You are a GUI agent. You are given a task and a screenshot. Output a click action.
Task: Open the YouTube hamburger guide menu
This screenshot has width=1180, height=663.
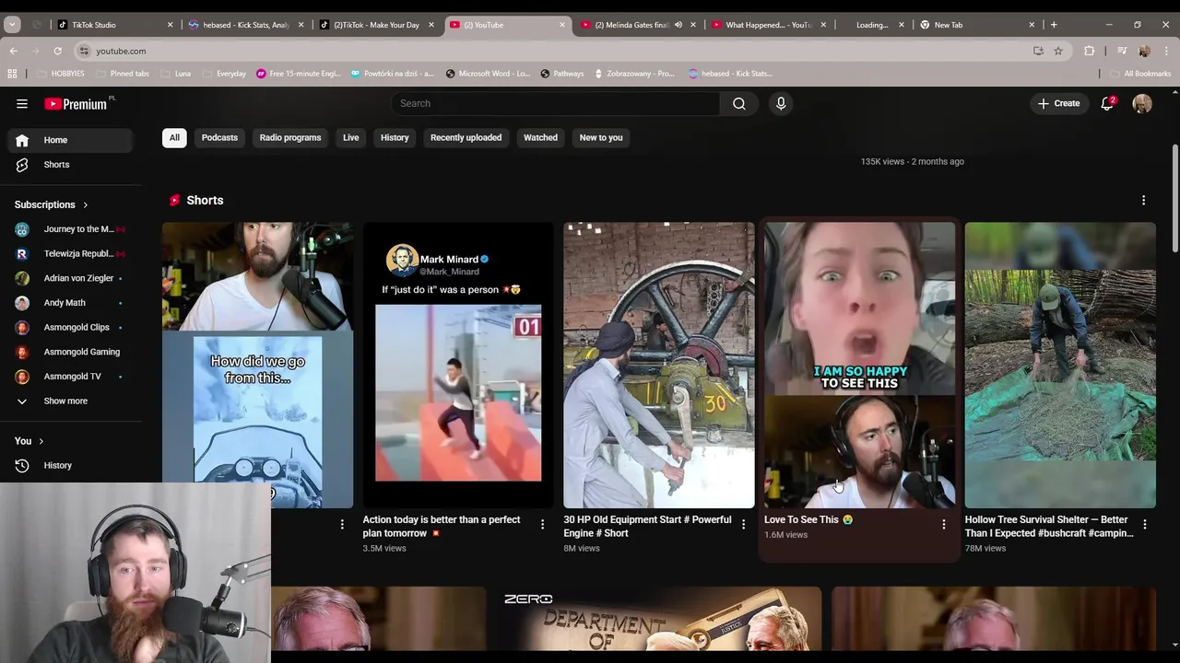coord(22,104)
